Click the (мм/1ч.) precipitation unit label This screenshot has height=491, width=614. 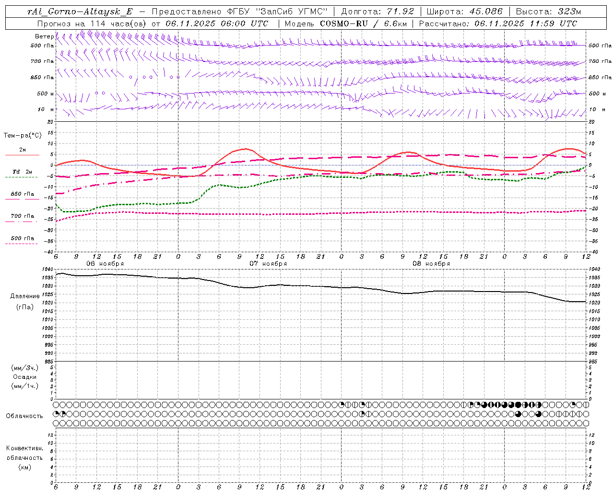coord(25,386)
